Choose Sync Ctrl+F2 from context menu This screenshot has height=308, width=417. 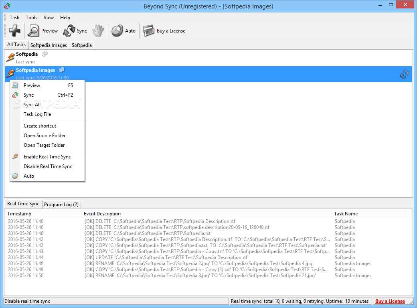[x=47, y=95]
